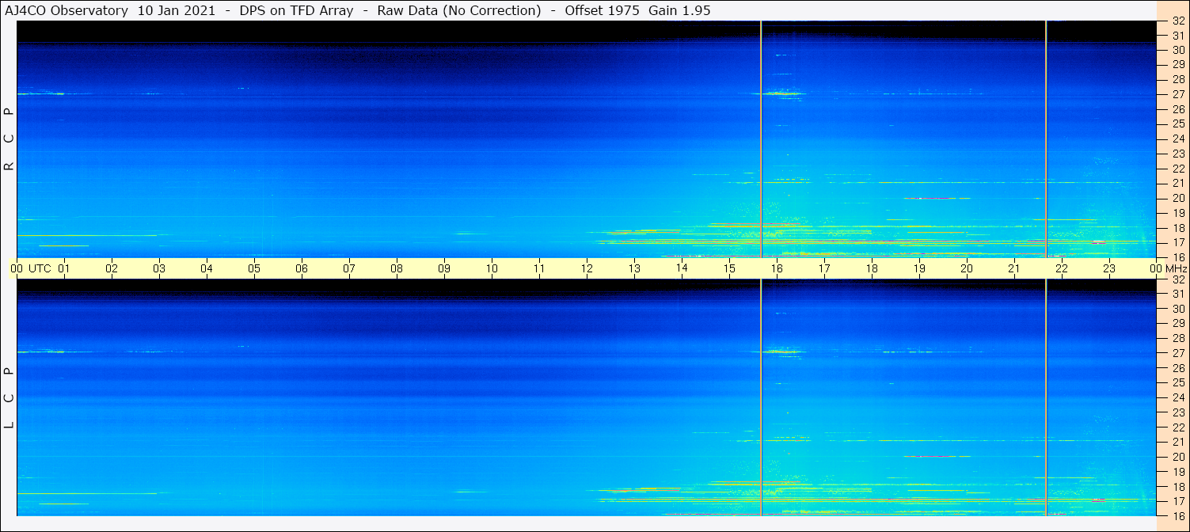
Task: Click the 27 MHz label of RCP panel
Action: pyautogui.click(x=1177, y=94)
